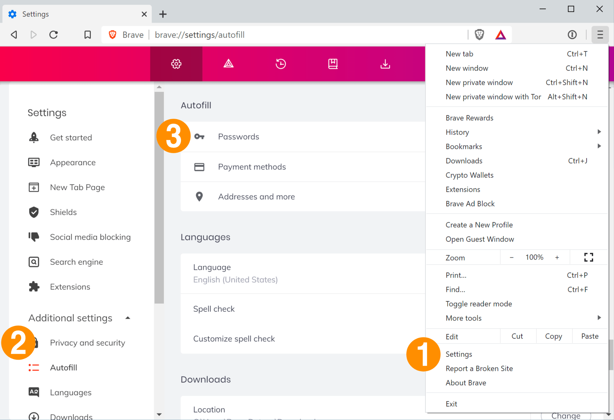The image size is (614, 420).
Task: Click the Settings gear icon in toolbar
Action: click(x=176, y=64)
